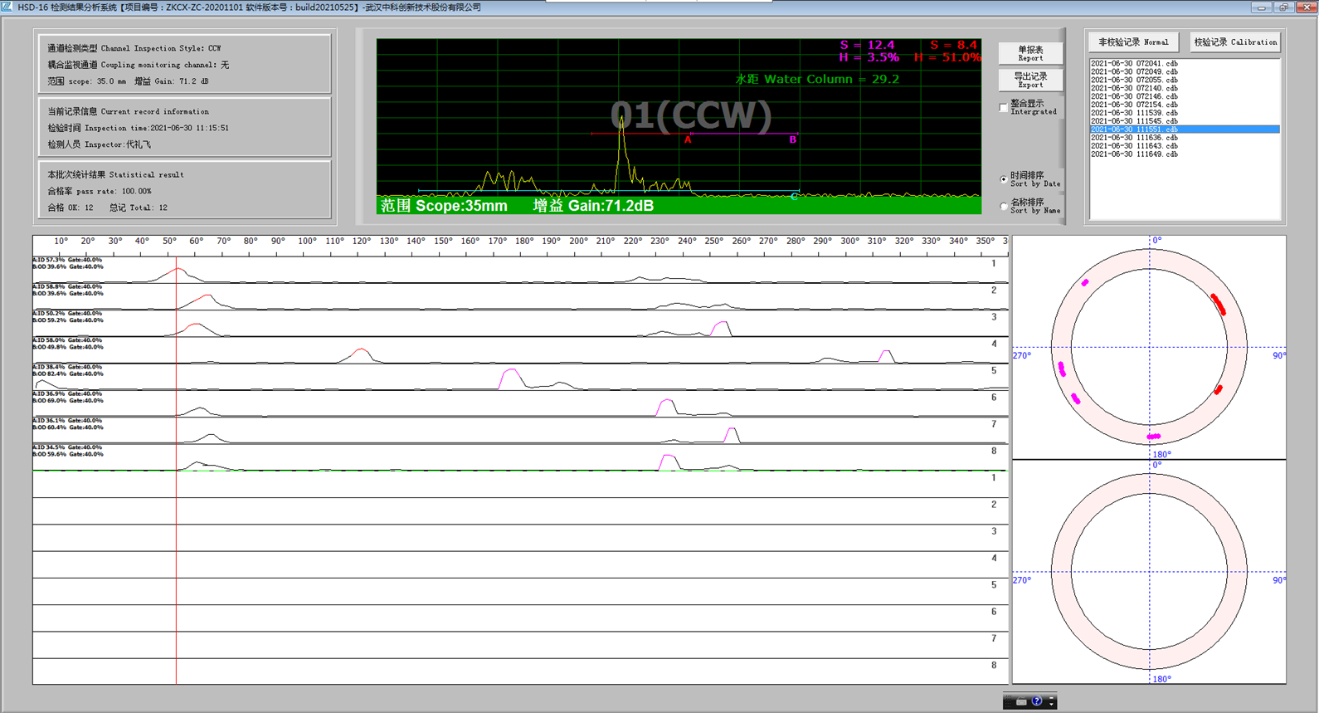Open the language bar options dropdown arrow
The height and width of the screenshot is (713, 1319).
[1052, 705]
